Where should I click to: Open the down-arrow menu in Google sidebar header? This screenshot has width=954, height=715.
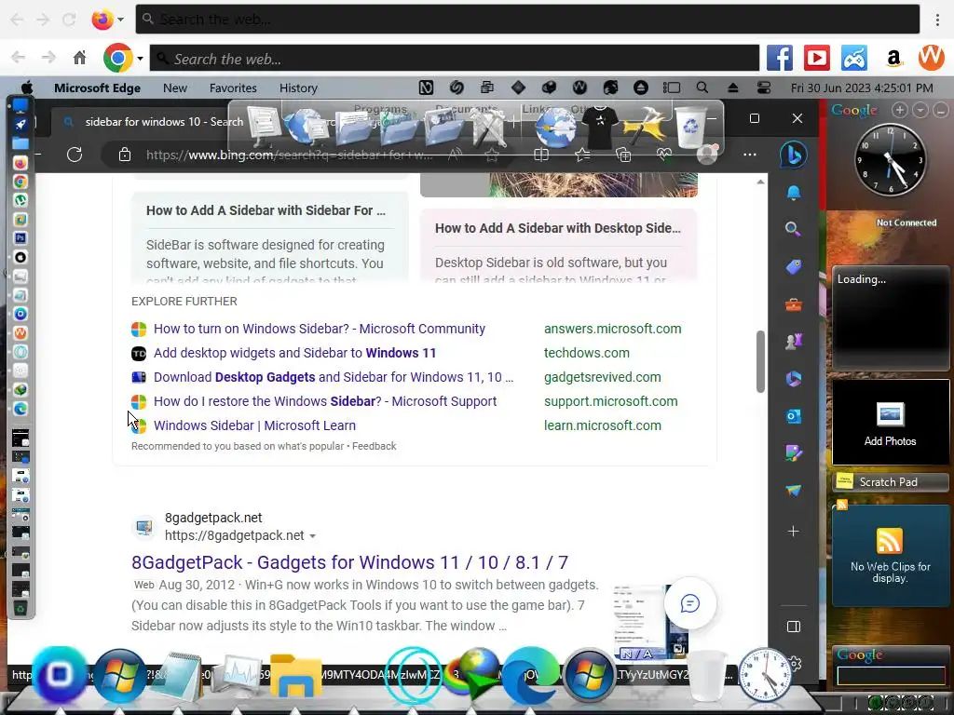pyautogui.click(x=920, y=110)
